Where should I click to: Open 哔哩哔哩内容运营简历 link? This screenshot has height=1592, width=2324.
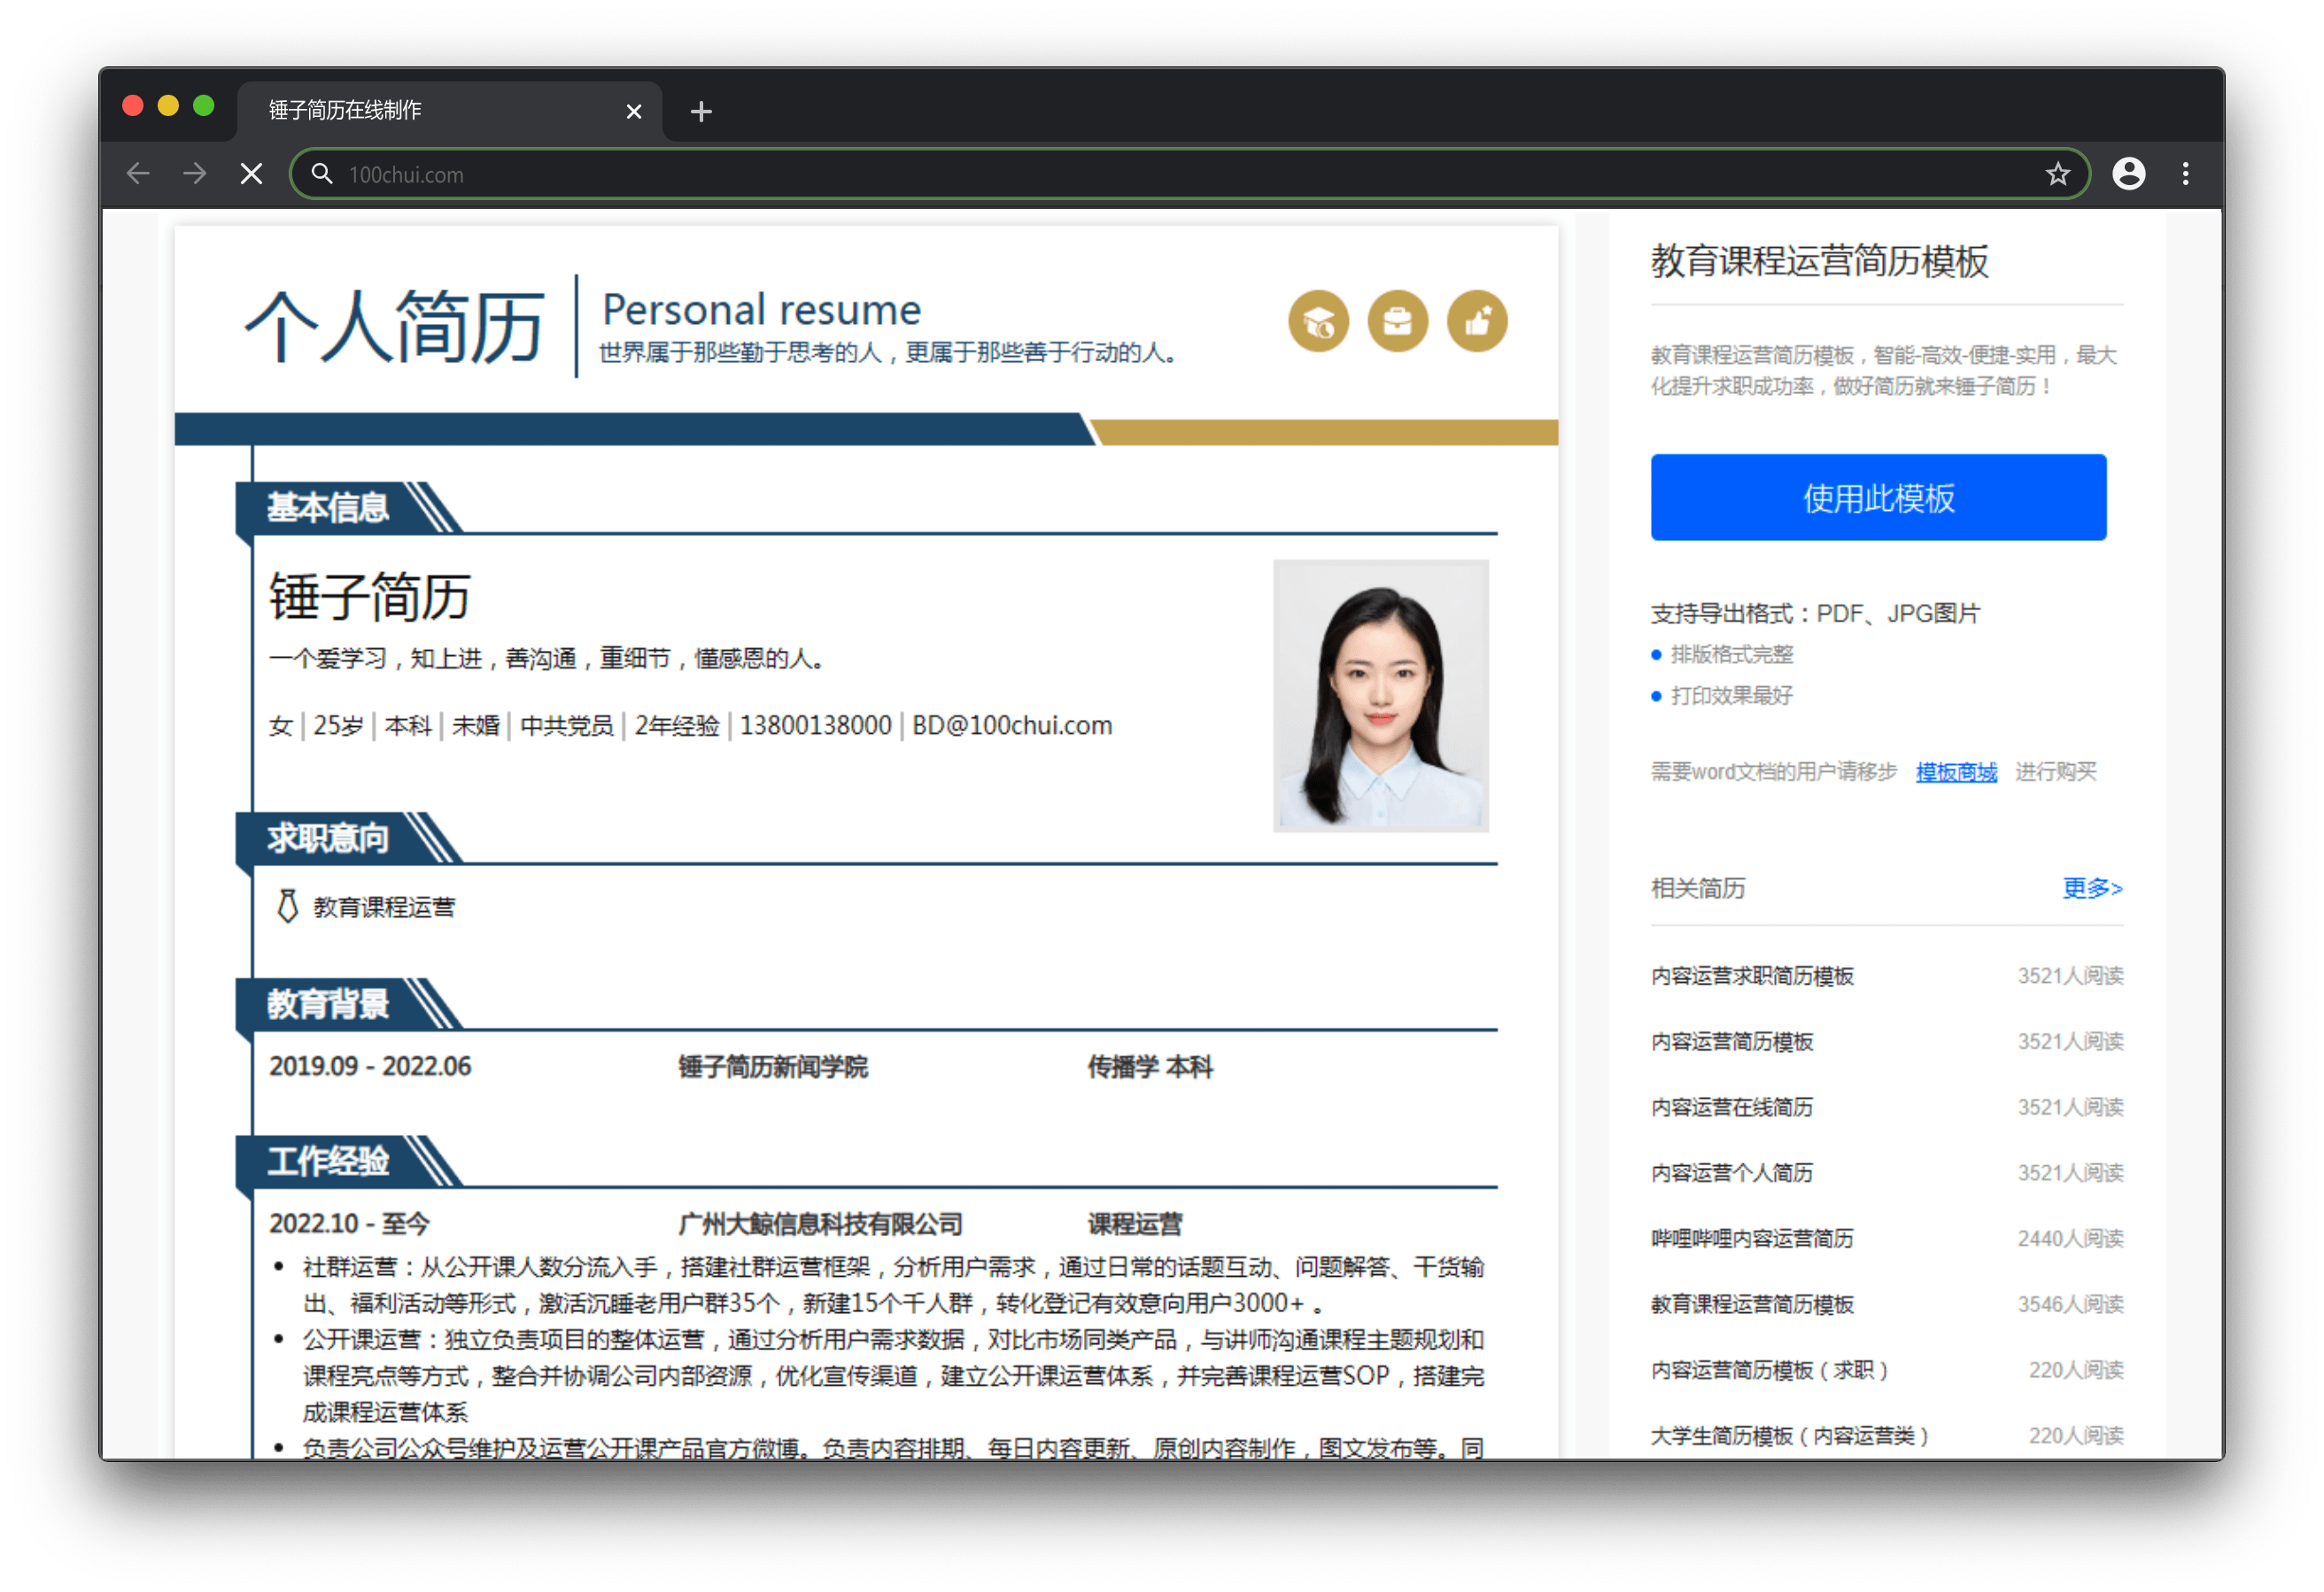point(1752,1239)
